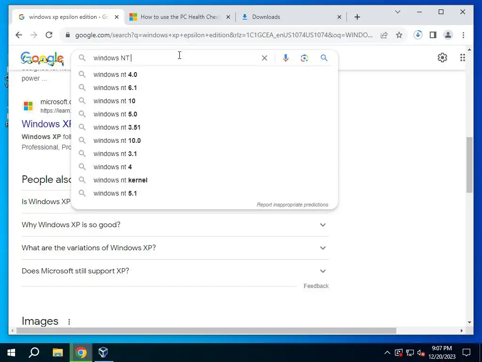Screen dimensions: 482x362
Task: Submit search with blue magnifier icon
Action: (x=324, y=58)
